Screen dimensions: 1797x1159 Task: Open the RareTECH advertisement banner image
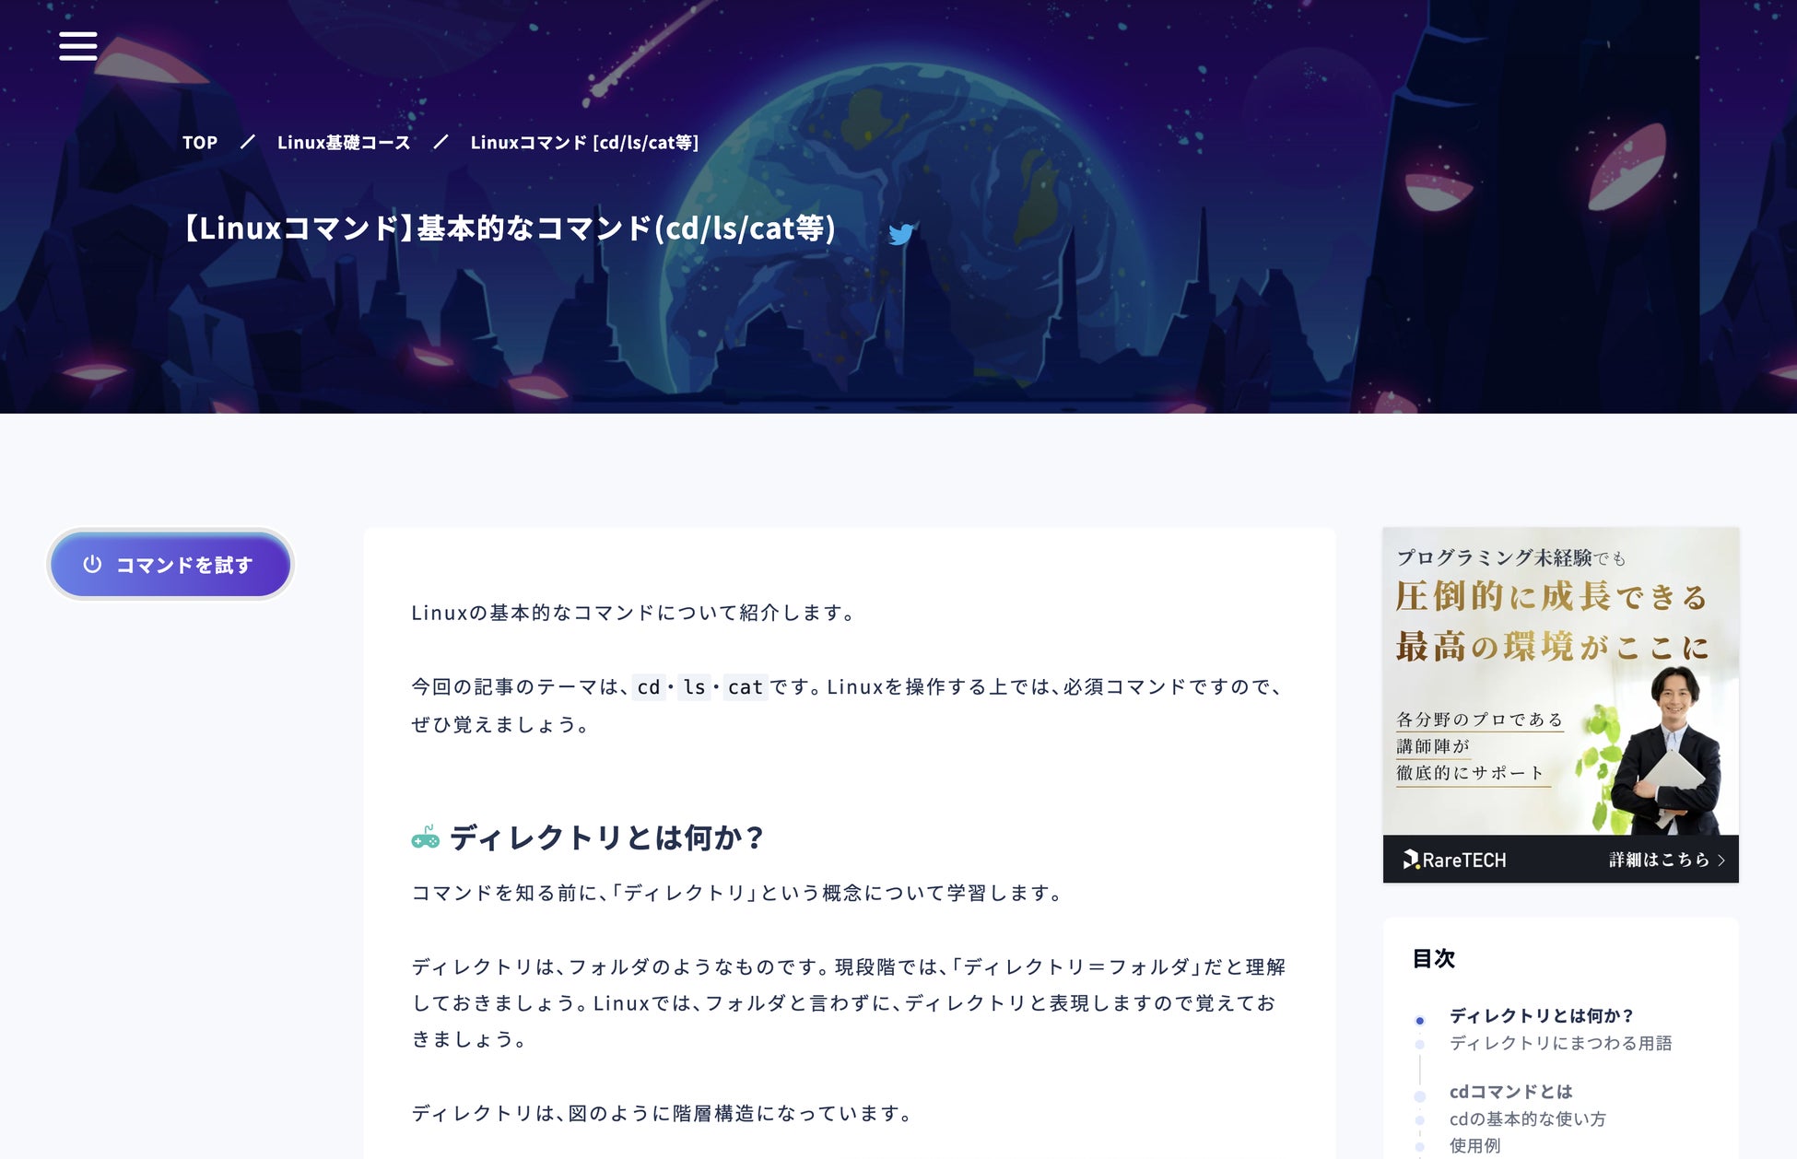[x=1560, y=705]
